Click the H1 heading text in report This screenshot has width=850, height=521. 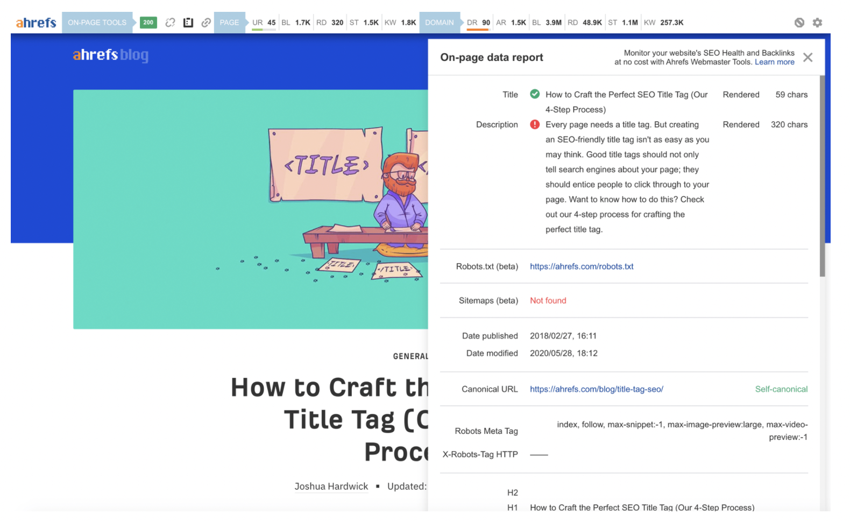point(642,508)
